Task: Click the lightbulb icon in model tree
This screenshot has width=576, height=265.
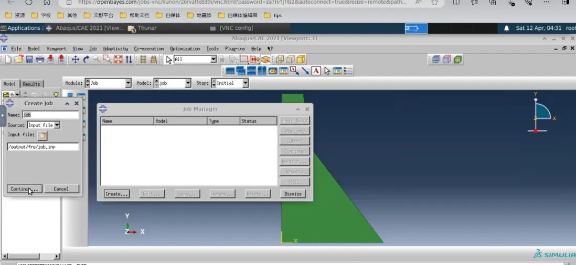Action: point(56,94)
